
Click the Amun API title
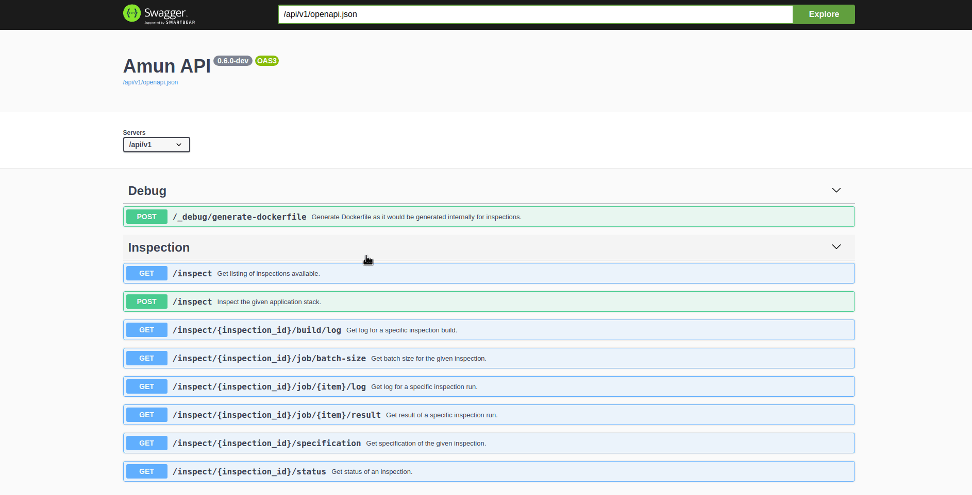pyautogui.click(x=167, y=66)
